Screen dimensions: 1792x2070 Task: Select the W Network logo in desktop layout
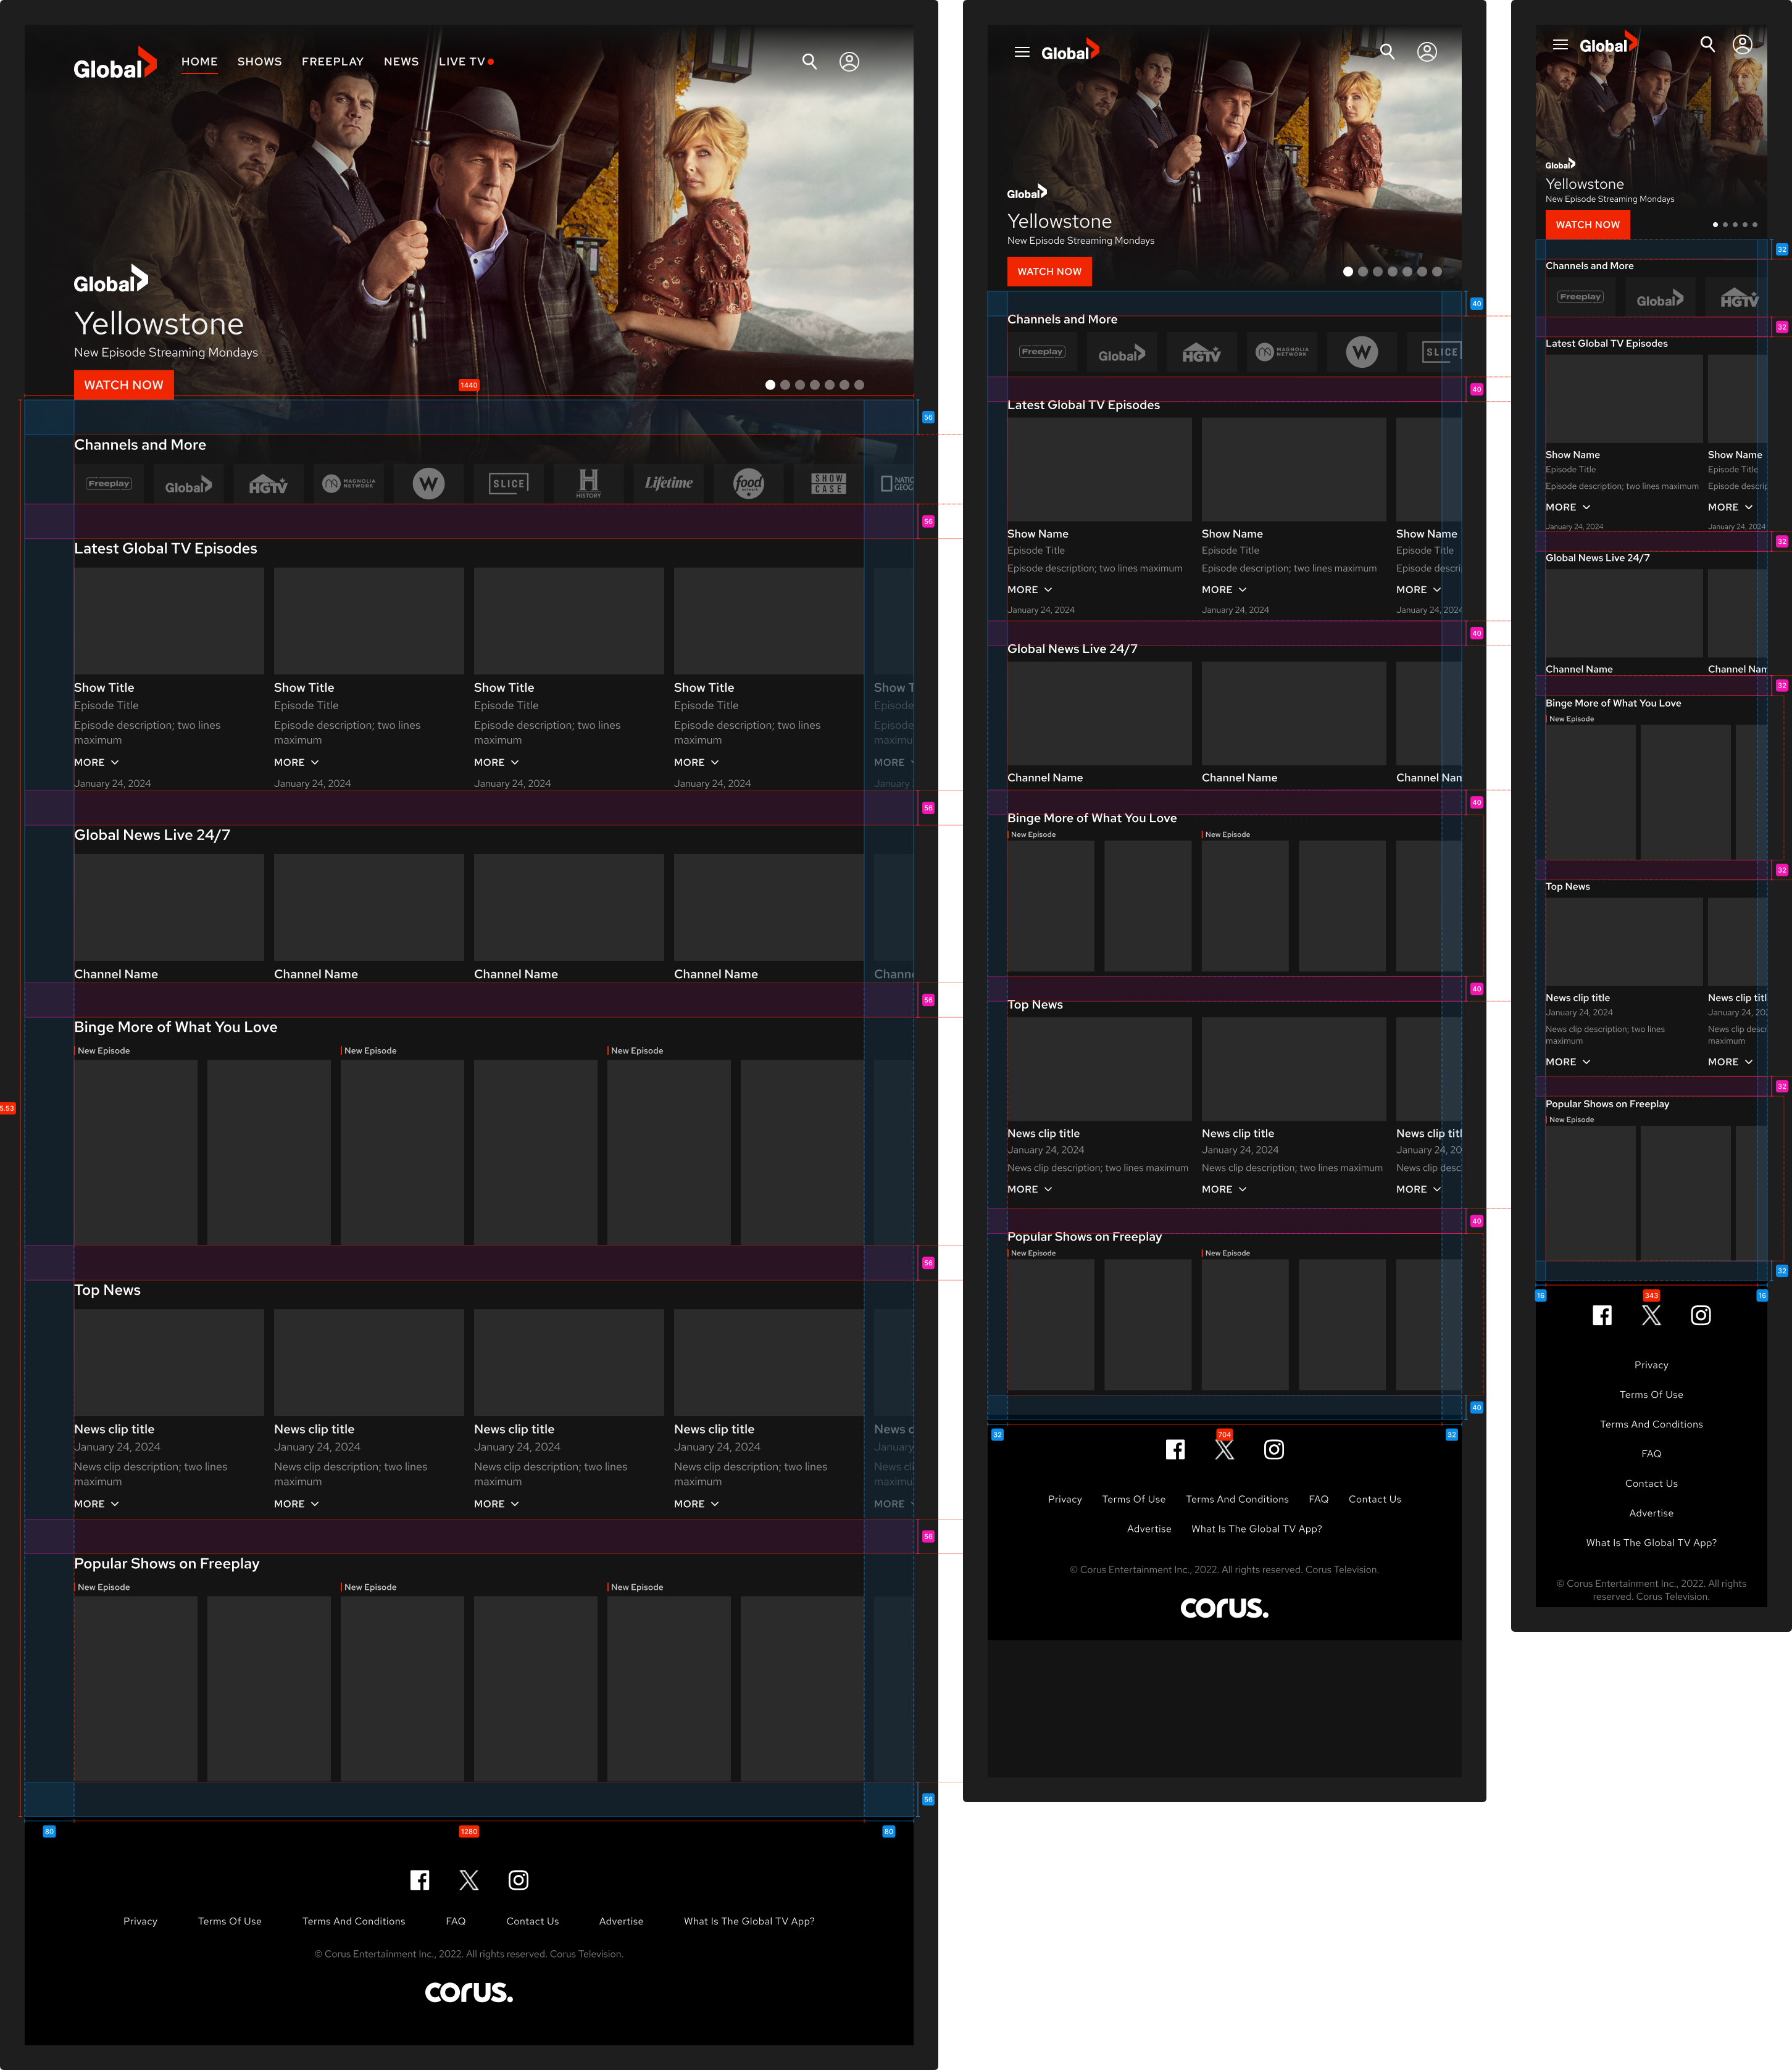[429, 484]
